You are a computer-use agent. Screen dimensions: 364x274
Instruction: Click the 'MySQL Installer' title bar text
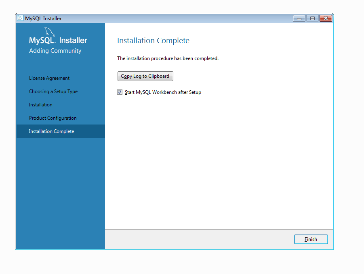point(43,18)
